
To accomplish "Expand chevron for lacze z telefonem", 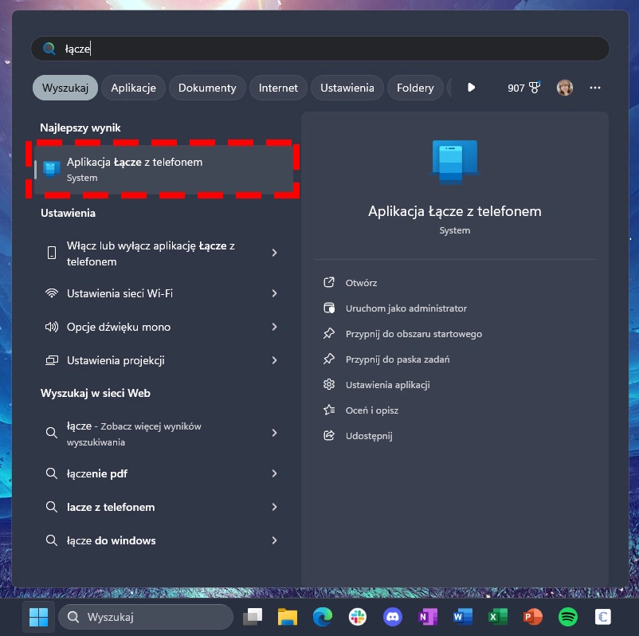I will (x=274, y=507).
